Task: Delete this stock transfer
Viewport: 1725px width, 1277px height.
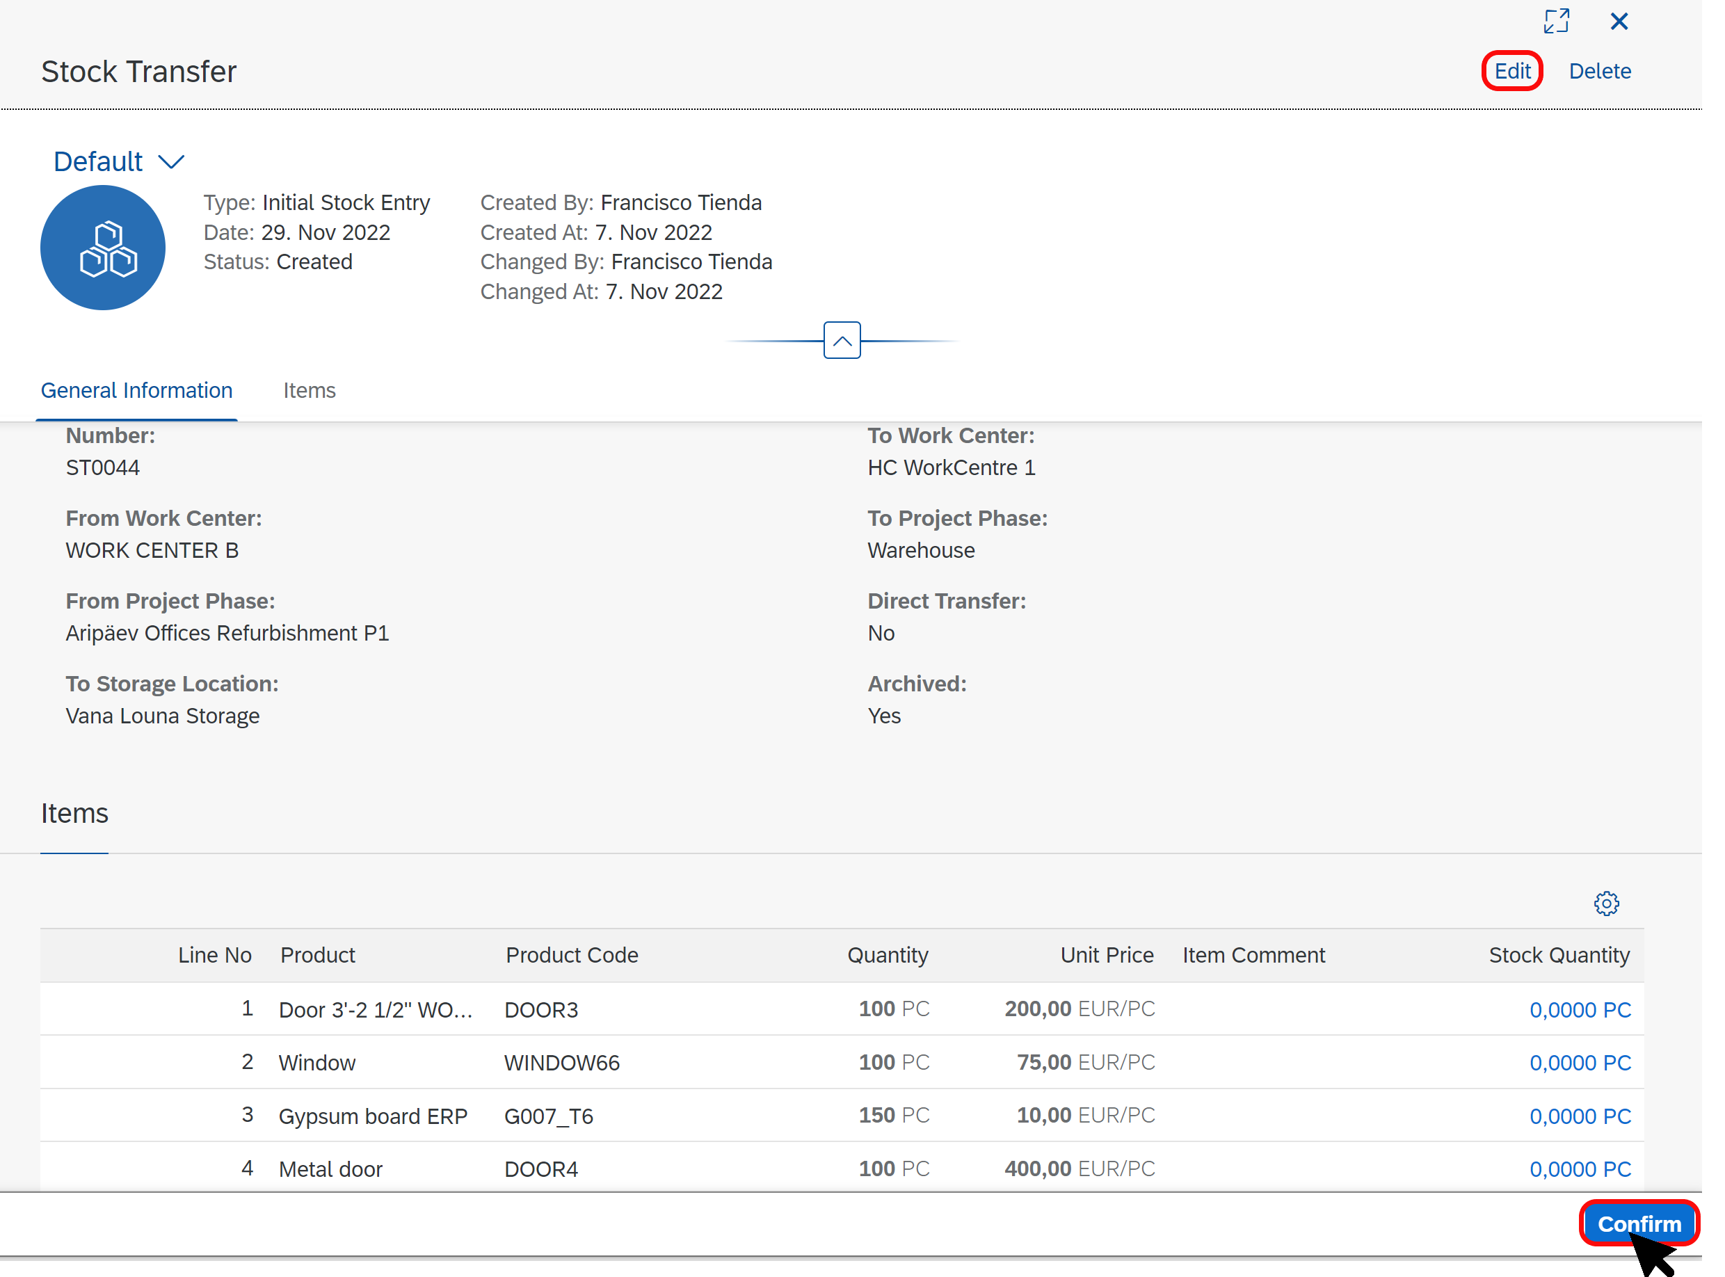Action: point(1599,71)
